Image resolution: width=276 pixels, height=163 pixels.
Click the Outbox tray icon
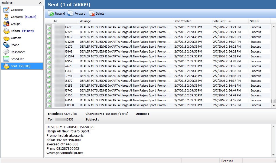click(6, 38)
